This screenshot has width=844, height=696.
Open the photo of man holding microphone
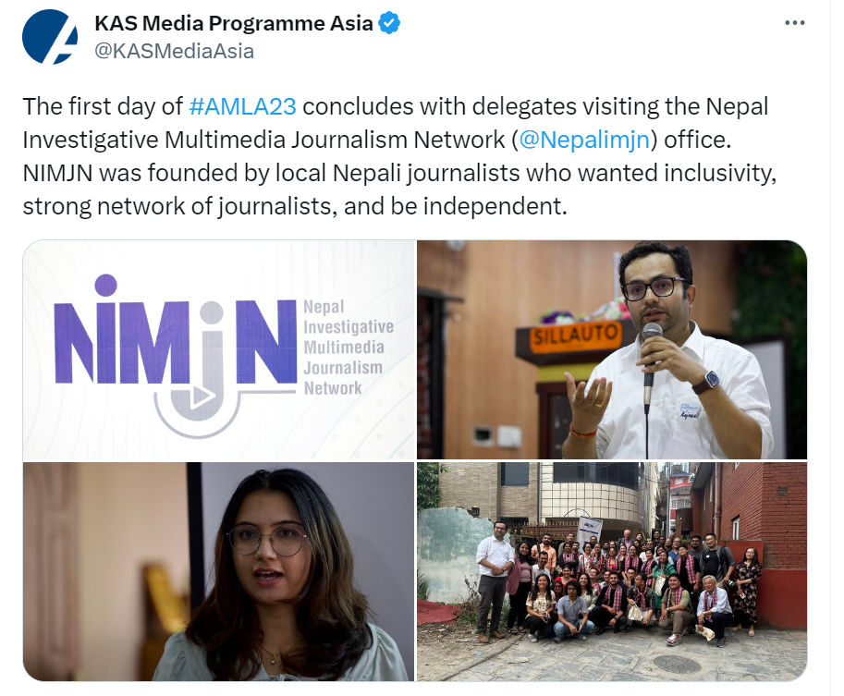[x=612, y=349]
